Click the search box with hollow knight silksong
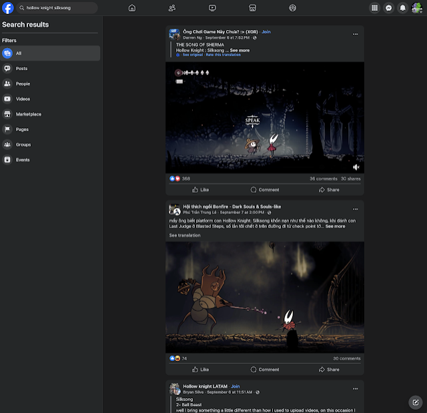This screenshot has height=413, width=427. click(57, 8)
